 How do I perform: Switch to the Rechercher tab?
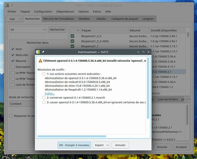[x=32, y=19]
